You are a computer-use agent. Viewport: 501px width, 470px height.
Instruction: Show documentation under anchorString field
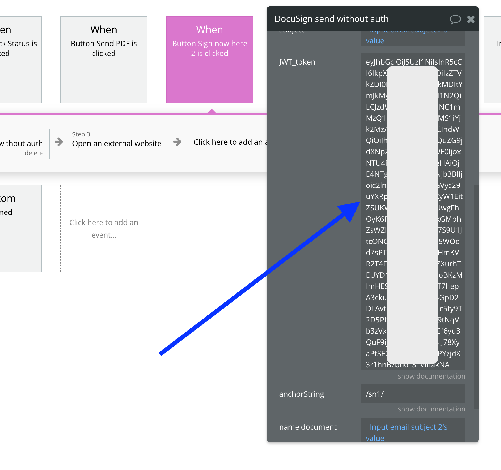point(431,409)
